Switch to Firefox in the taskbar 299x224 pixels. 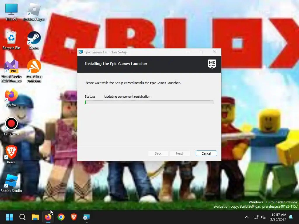[x=48, y=217]
